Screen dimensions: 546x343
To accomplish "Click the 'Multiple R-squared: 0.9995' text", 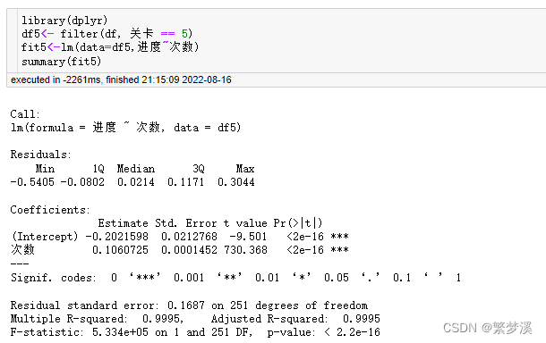I will [x=97, y=319].
